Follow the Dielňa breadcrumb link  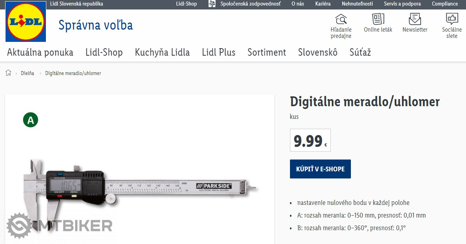(27, 73)
